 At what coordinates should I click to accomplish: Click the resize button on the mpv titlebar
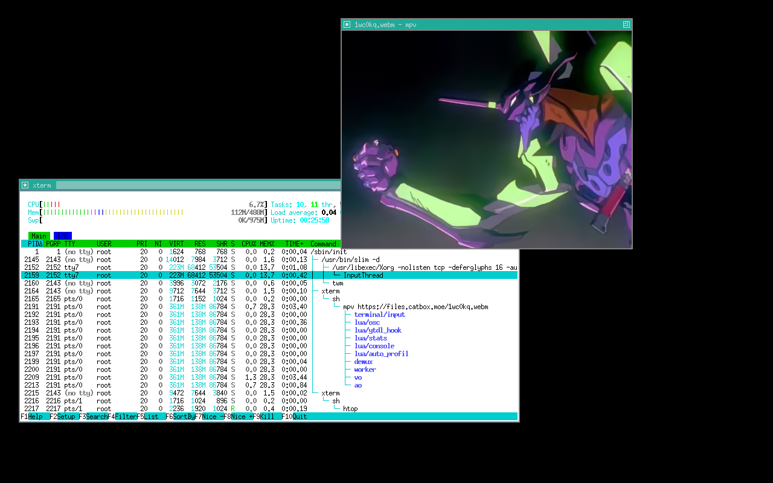[626, 24]
